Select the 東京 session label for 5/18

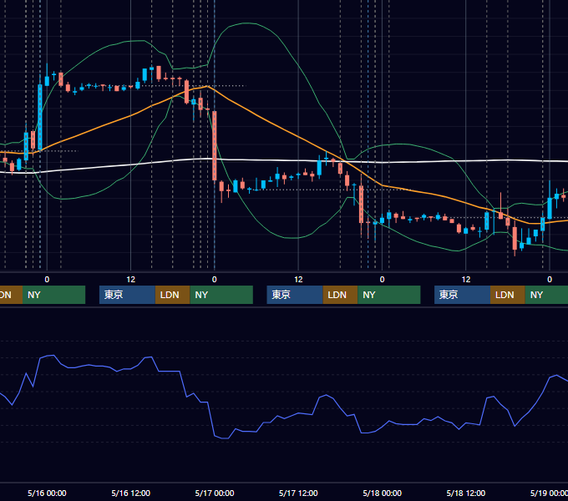(462, 295)
